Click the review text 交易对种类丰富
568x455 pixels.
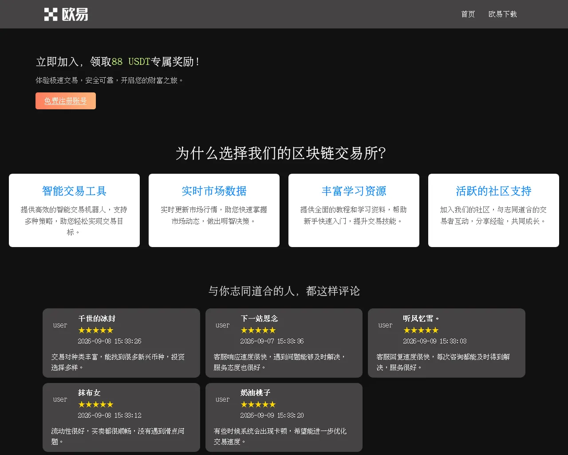click(118, 362)
